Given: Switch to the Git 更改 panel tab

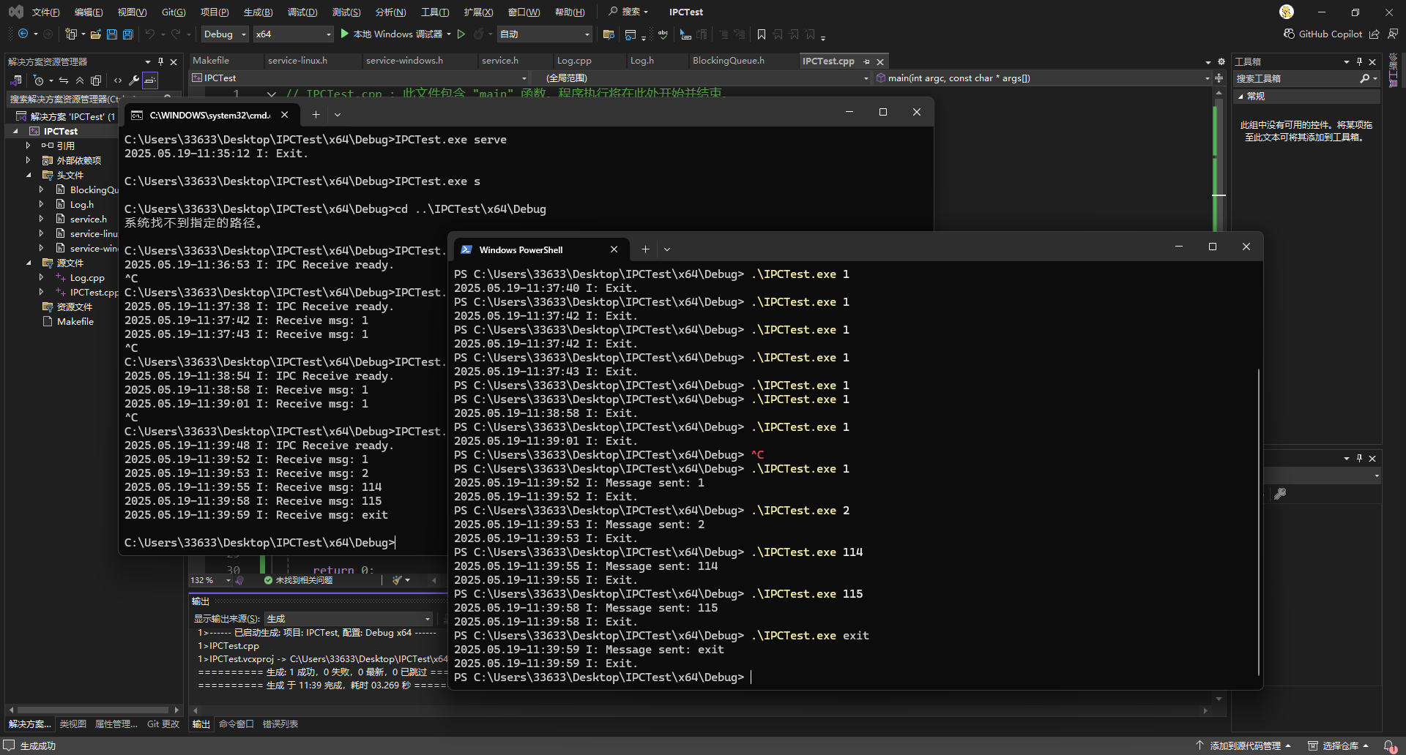Looking at the screenshot, I should coord(163,724).
